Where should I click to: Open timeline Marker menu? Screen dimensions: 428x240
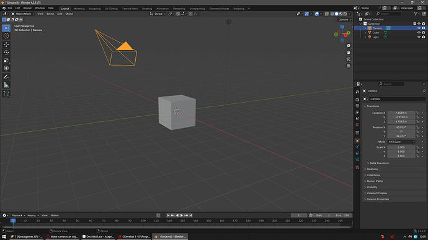point(55,215)
